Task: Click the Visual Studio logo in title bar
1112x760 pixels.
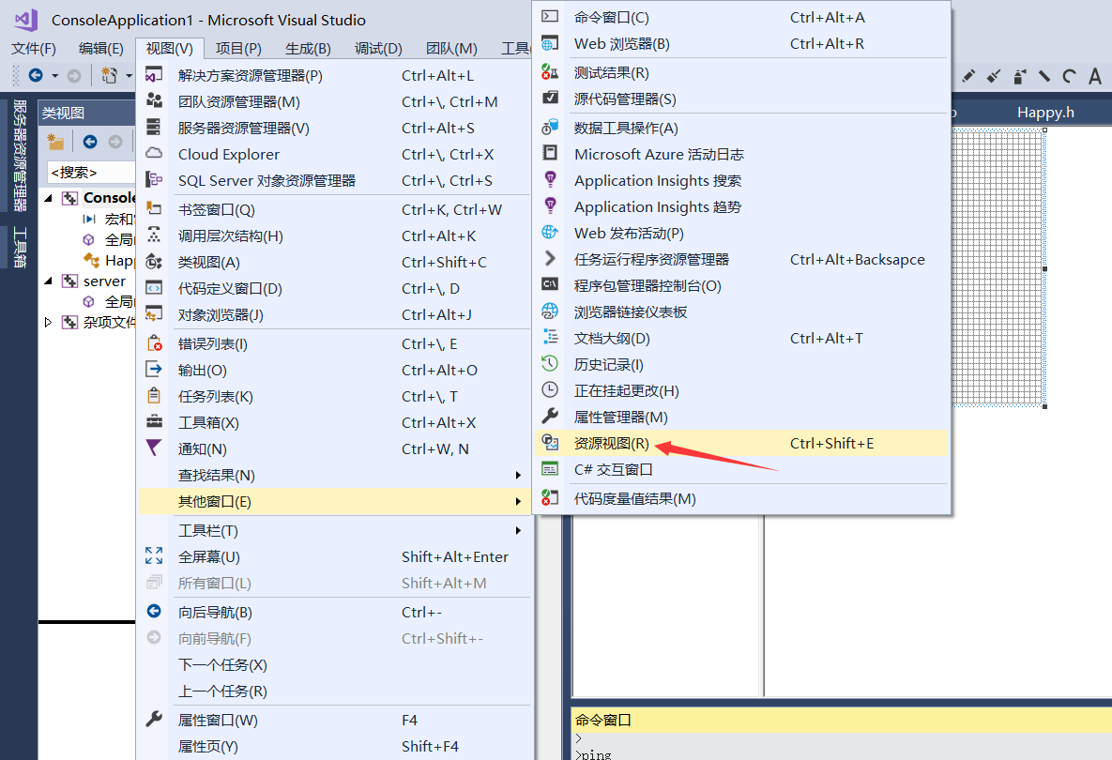Action: click(x=25, y=20)
